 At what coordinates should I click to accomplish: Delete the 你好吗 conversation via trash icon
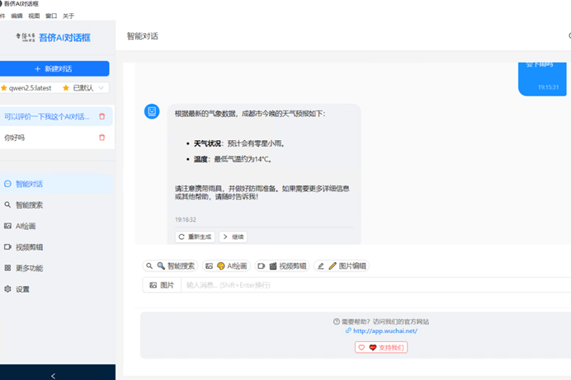coord(102,138)
